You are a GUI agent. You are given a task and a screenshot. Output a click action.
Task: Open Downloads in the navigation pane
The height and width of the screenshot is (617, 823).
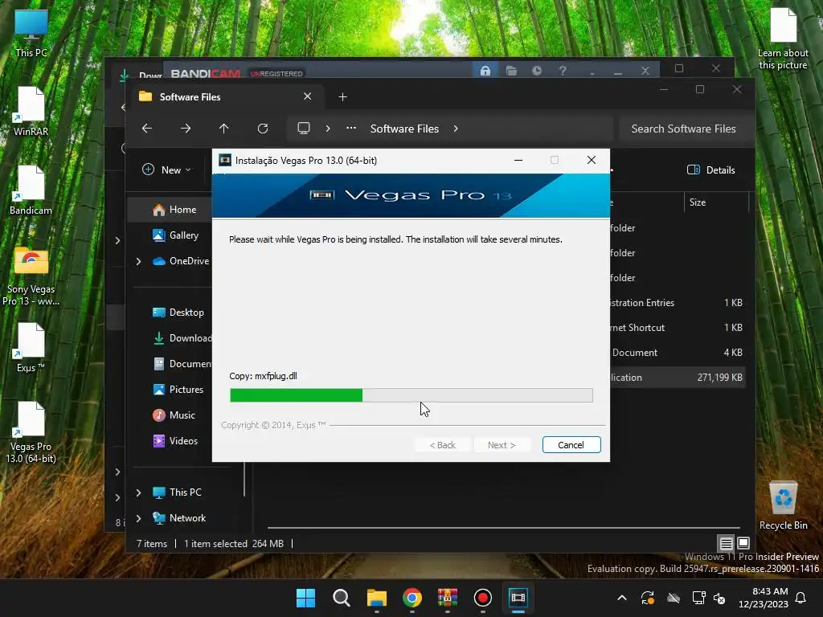pyautogui.click(x=182, y=338)
